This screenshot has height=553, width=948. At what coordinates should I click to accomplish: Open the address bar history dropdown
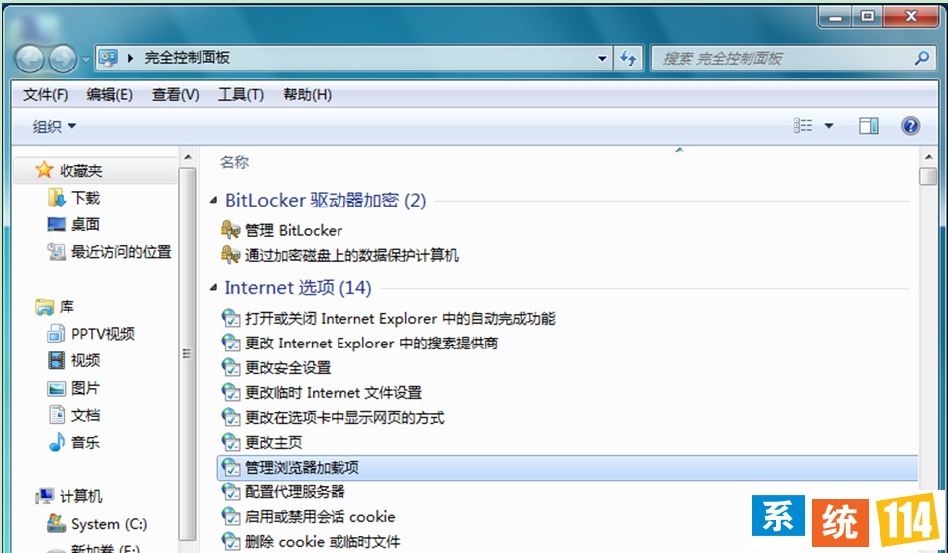[x=602, y=59]
